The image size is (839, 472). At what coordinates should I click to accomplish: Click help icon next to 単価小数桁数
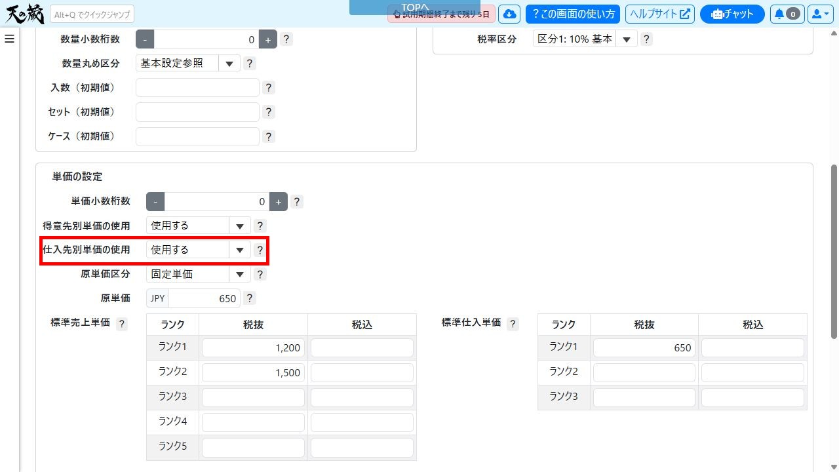pos(297,201)
